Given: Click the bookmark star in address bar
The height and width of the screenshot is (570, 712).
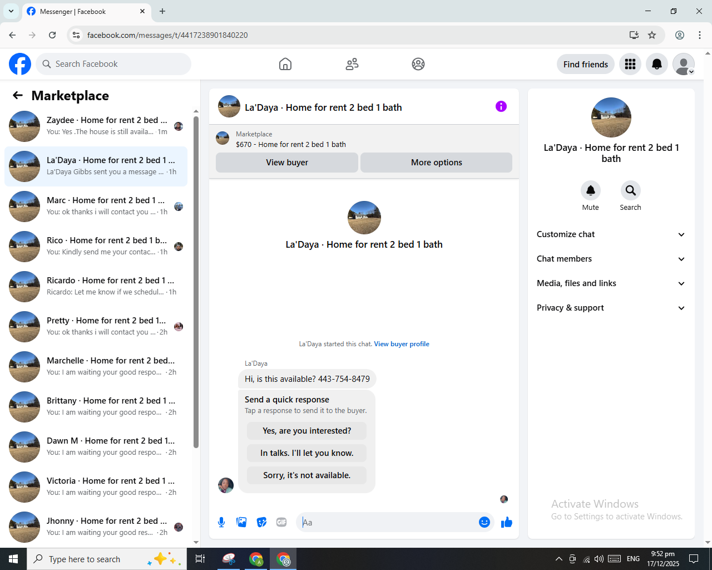Looking at the screenshot, I should (x=652, y=35).
